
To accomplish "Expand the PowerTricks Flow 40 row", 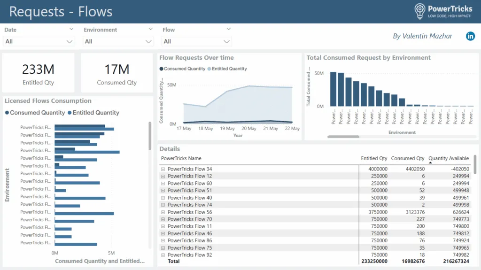I will coord(163,198).
